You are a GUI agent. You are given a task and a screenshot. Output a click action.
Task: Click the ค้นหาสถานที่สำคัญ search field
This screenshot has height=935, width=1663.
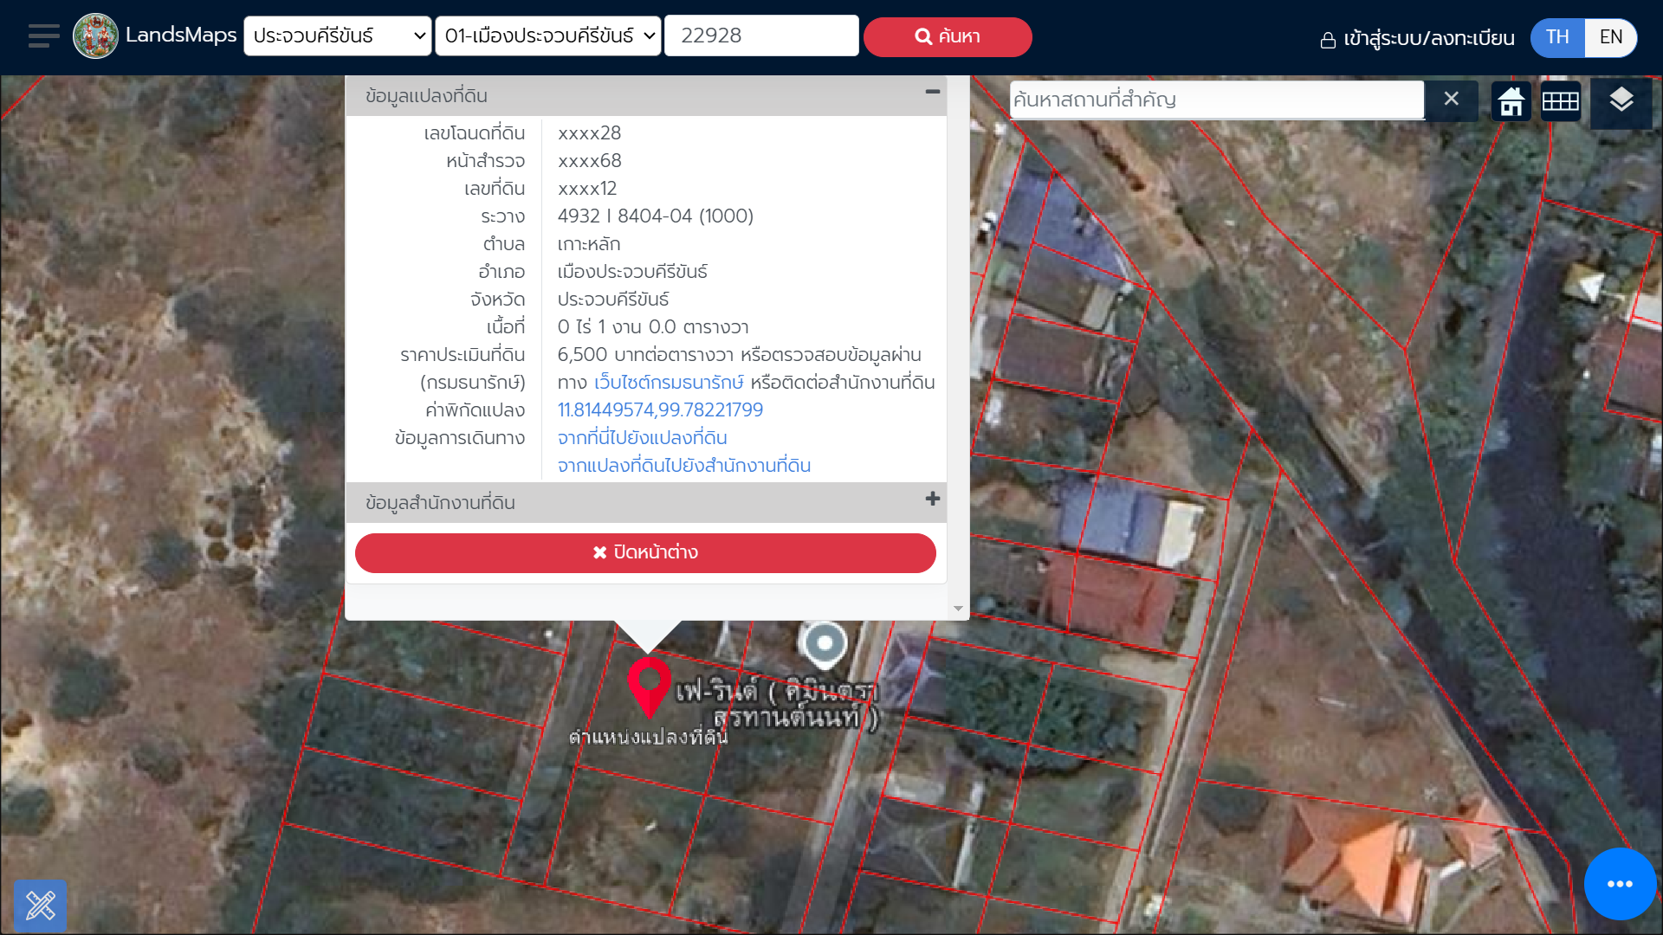[x=1216, y=100]
